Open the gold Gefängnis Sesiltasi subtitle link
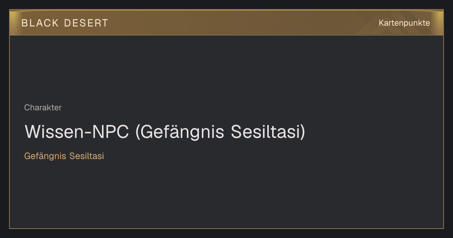Screen dimensions: 453x238 pyautogui.click(x=64, y=156)
